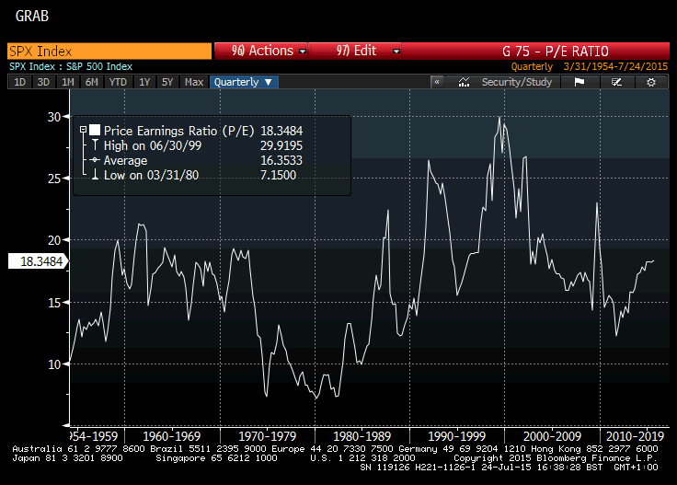Click the 1960-1969 decade axis label
This screenshot has width=677, height=485.
[172, 436]
